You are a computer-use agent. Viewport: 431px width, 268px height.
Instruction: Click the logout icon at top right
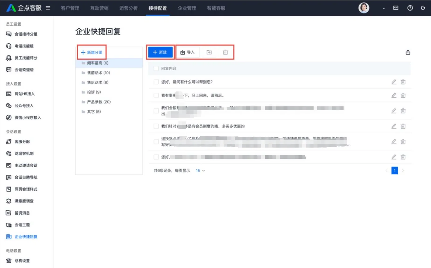(423, 8)
